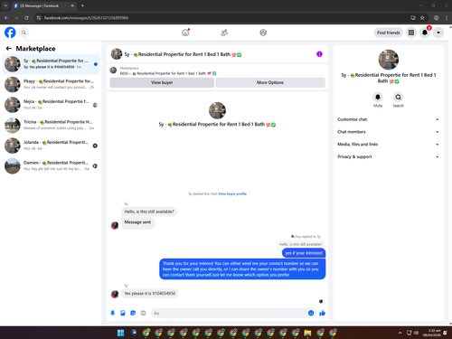Open the conversation with Jolanda
452x339 pixels.
[x=51, y=146]
